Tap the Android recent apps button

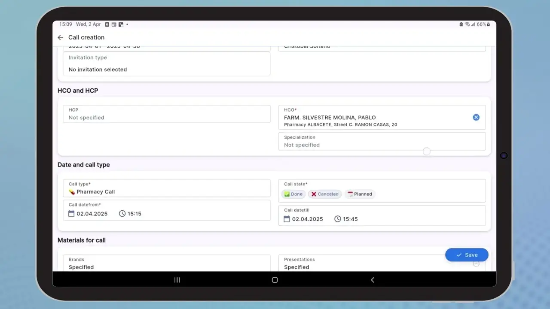(x=177, y=280)
